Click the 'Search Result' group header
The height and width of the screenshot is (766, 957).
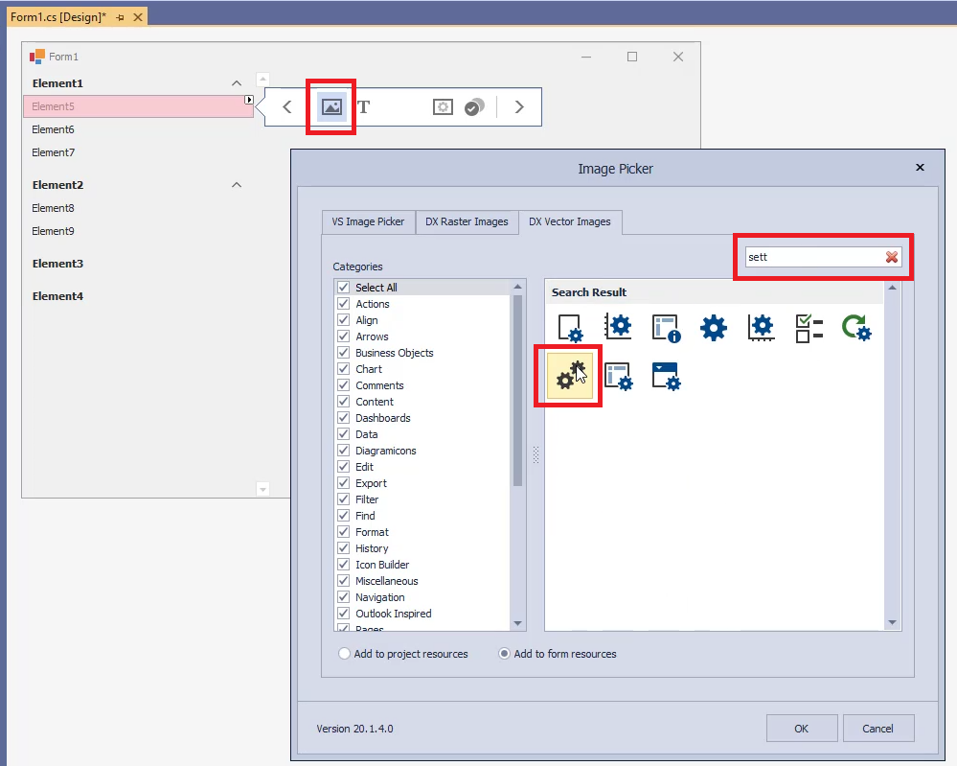click(714, 292)
